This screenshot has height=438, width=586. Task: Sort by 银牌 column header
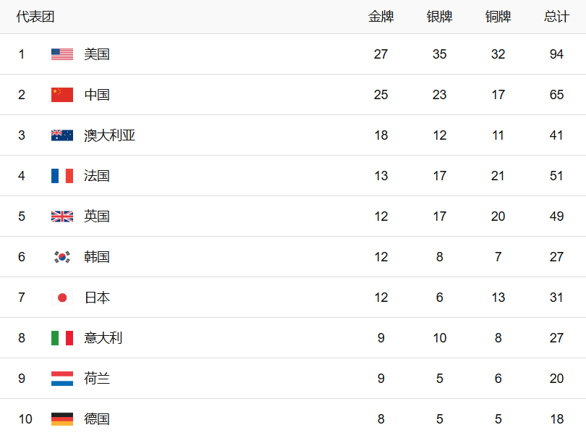point(439,17)
